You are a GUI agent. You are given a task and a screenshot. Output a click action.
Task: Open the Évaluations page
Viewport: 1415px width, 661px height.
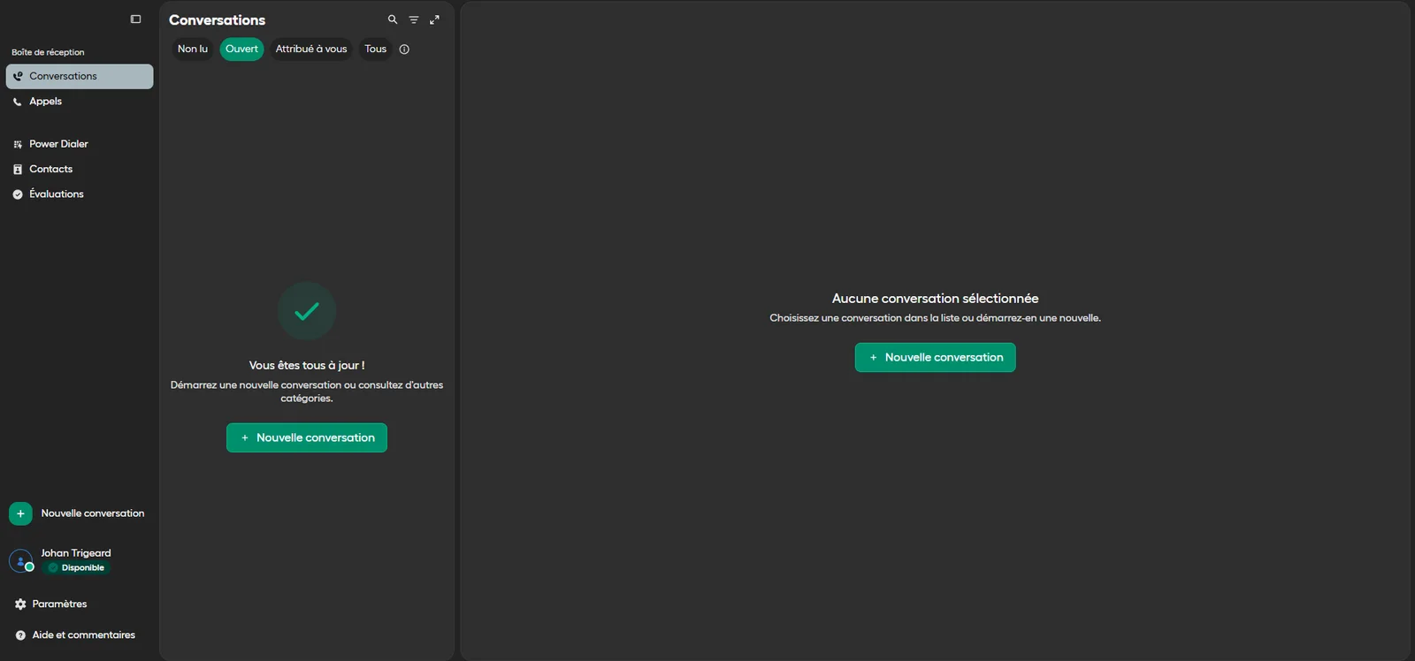[x=80, y=194]
